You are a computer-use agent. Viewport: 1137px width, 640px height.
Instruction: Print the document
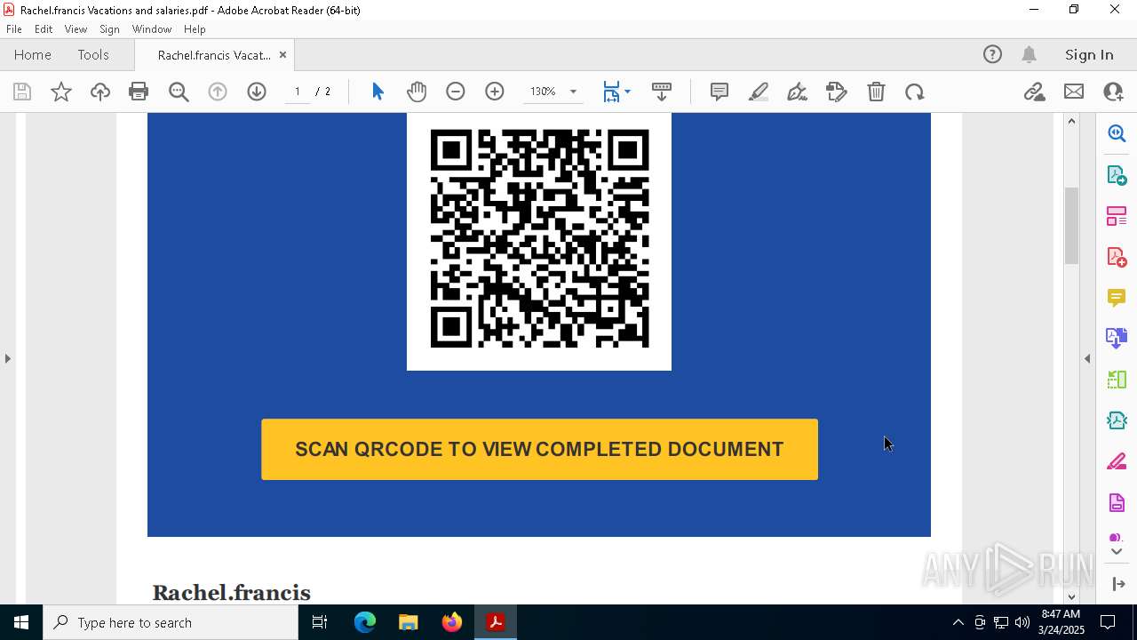pos(139,92)
